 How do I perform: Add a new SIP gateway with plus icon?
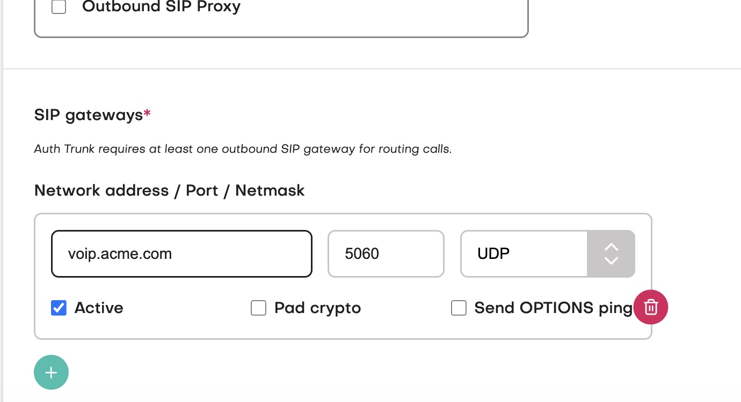point(51,372)
